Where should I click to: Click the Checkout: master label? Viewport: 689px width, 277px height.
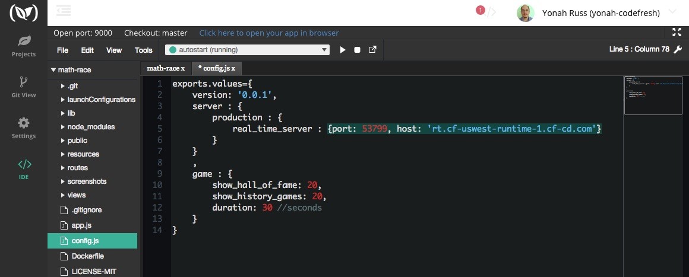coord(156,33)
